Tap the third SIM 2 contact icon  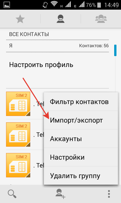[18, 165]
